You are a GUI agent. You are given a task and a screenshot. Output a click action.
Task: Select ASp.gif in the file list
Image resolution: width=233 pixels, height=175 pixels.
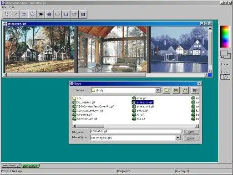(139, 119)
